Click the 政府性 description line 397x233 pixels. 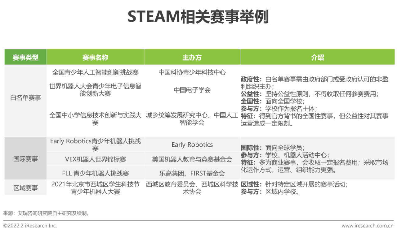314,83
